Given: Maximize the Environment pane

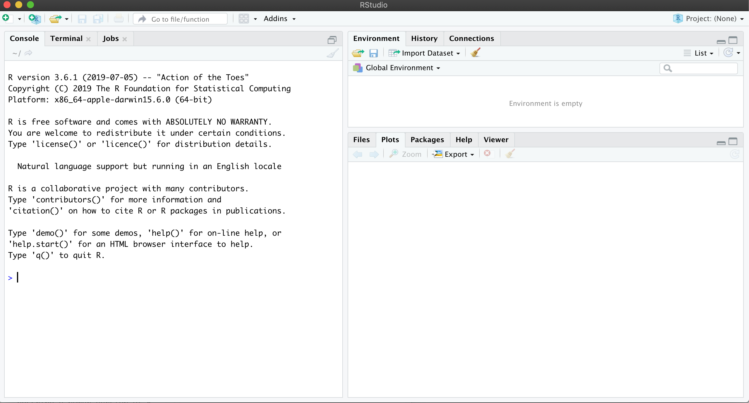Looking at the screenshot, I should tap(733, 40).
